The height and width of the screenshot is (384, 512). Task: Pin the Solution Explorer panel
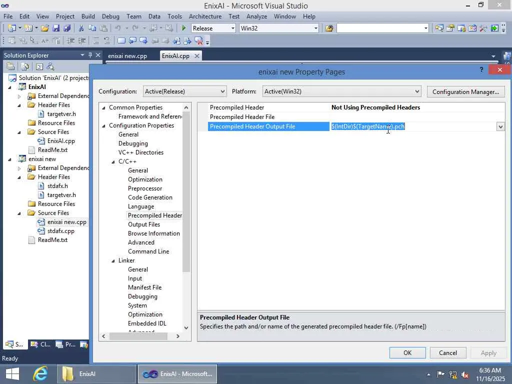click(x=90, y=55)
